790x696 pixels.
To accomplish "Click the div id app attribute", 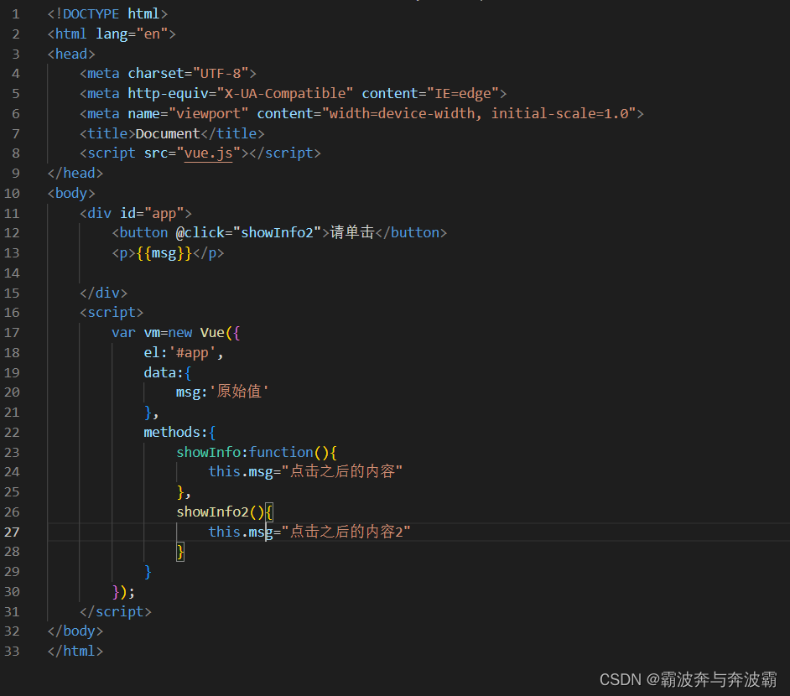I will pyautogui.click(x=151, y=212).
